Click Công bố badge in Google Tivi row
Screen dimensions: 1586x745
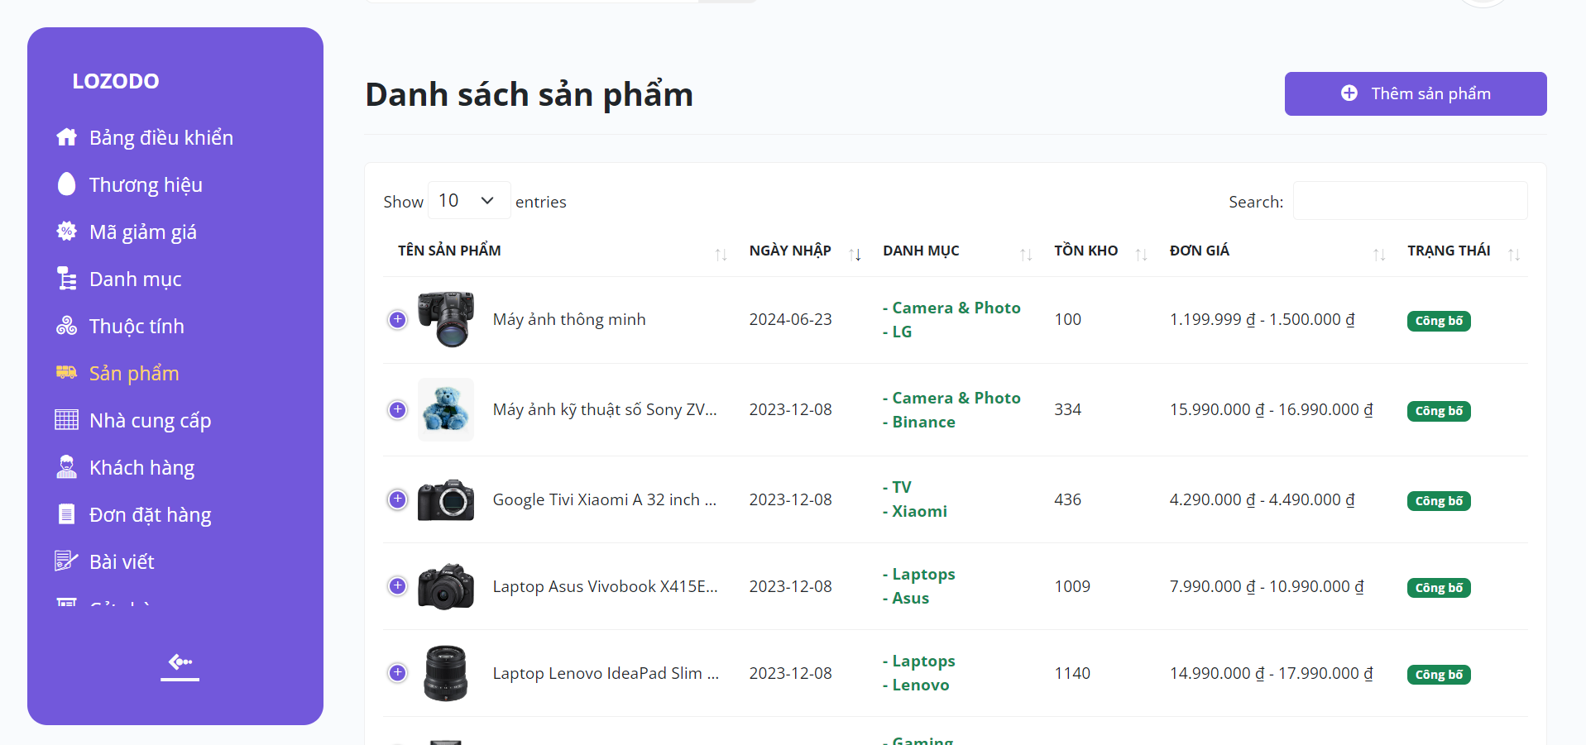tap(1439, 501)
